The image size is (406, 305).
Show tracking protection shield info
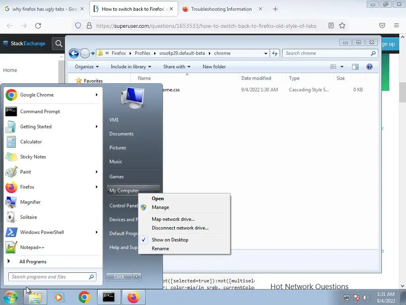[78, 25]
